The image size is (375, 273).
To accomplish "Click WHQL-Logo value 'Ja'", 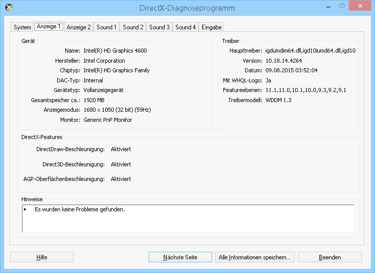I will [x=268, y=80].
